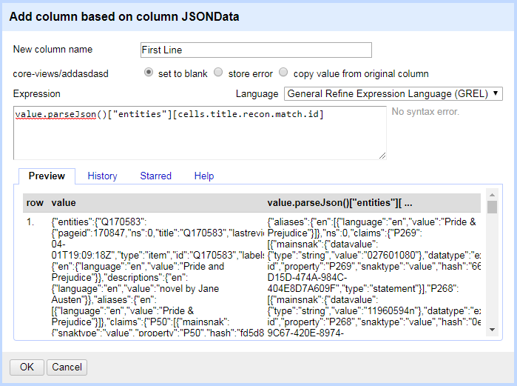517x386 pixels.
Task: Click the "value" column header in preview
Action: pyautogui.click(x=64, y=202)
